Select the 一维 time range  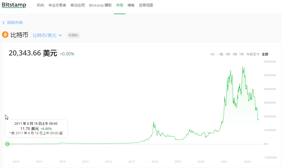(x=220, y=54)
